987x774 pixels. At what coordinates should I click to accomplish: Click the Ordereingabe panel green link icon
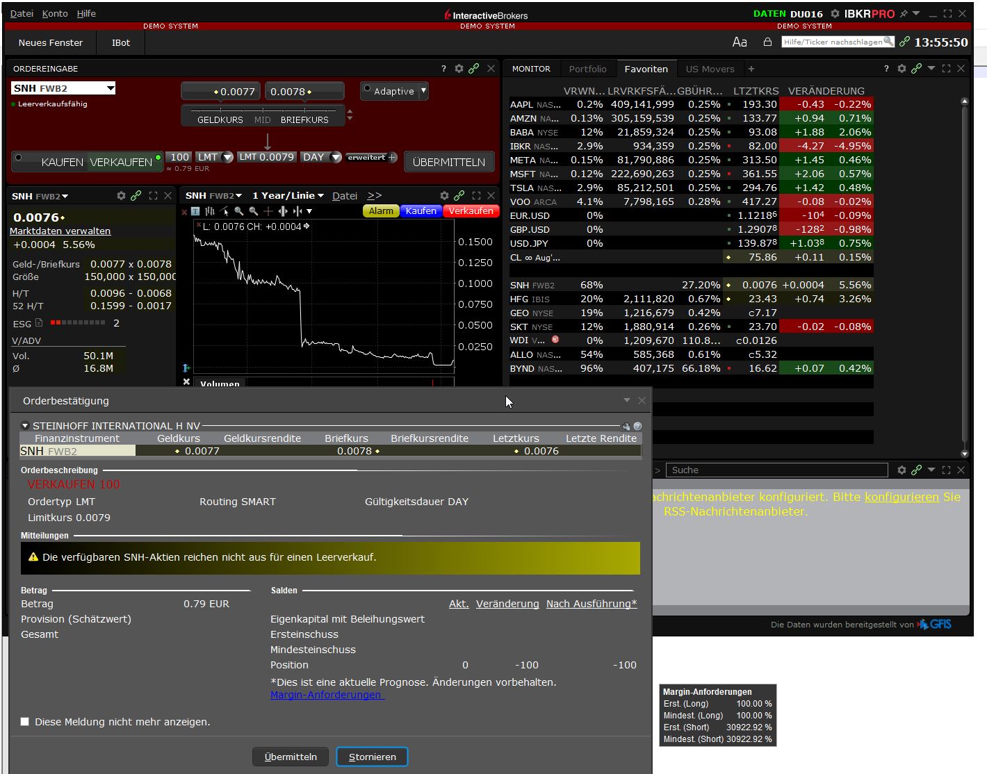click(x=474, y=69)
